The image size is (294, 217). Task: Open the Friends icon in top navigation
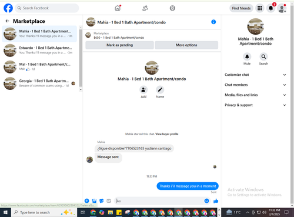coord(145,8)
